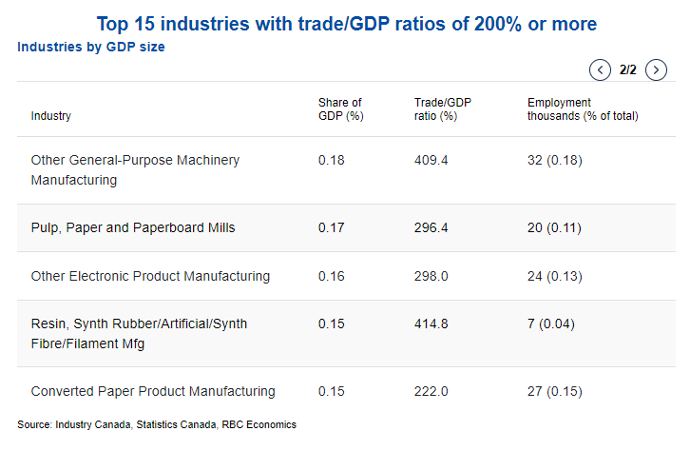The image size is (690, 451).
Task: Click the Share of GDP (%) header
Action: click(341, 109)
